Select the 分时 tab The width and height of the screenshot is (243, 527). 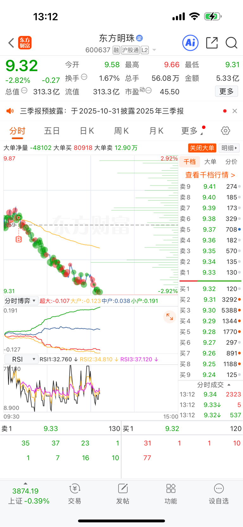(x=17, y=131)
